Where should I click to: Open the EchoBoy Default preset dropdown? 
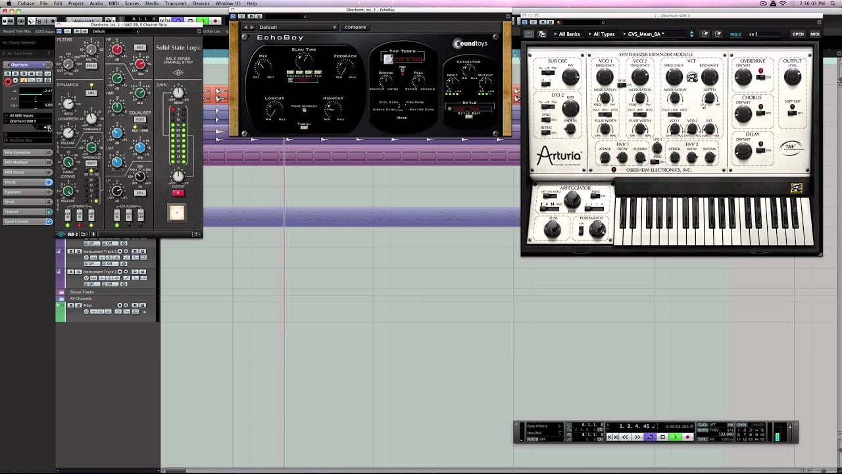(297, 27)
